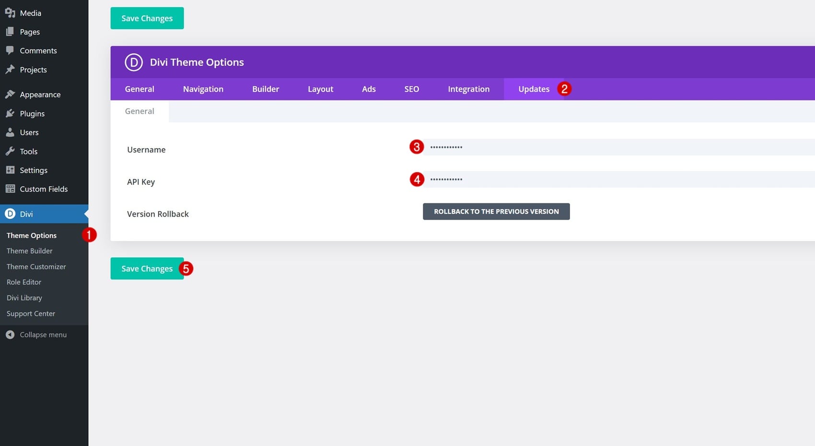Open the Integration tab
This screenshot has height=446, width=815.
point(468,89)
